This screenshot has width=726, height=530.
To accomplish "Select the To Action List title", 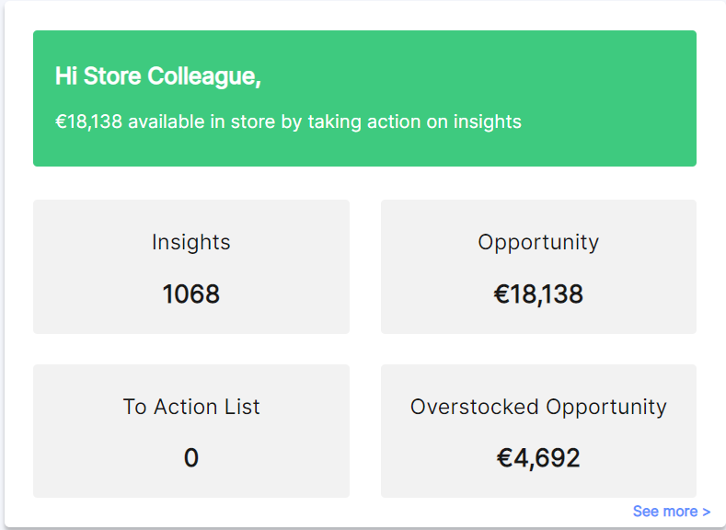I will tap(191, 407).
